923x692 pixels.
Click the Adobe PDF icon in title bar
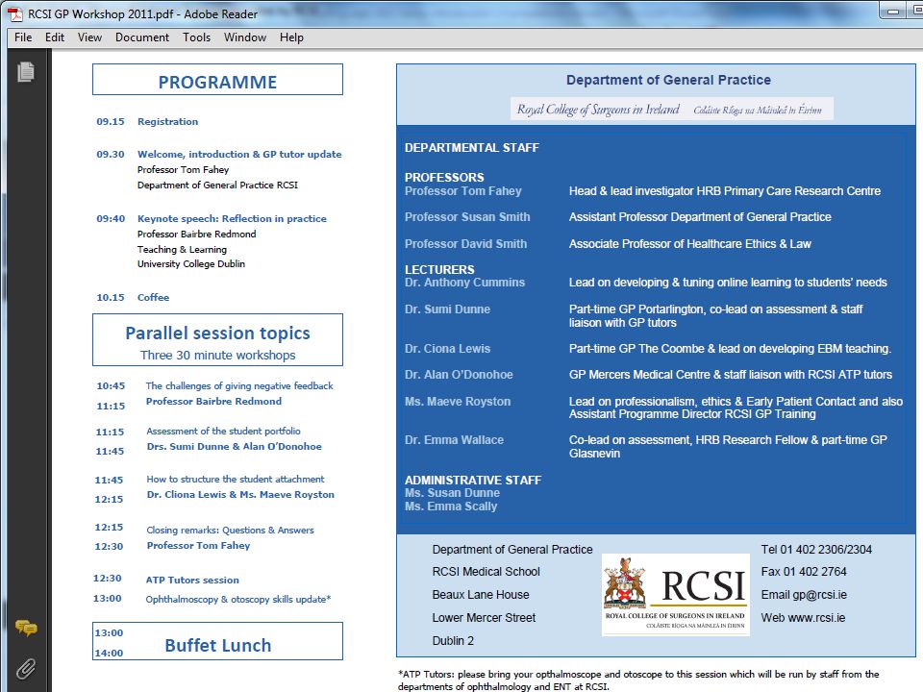[x=16, y=13]
